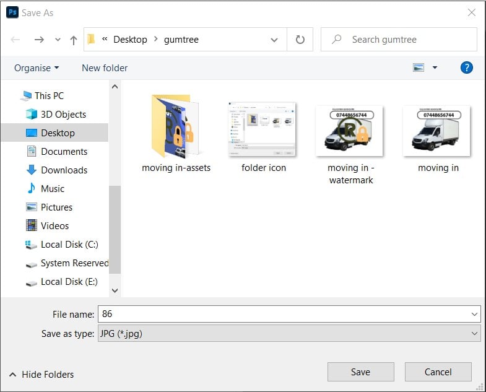The width and height of the screenshot is (486, 392).
Task: Expand the arrow after Desktop in breadcrumb
Action: click(155, 39)
